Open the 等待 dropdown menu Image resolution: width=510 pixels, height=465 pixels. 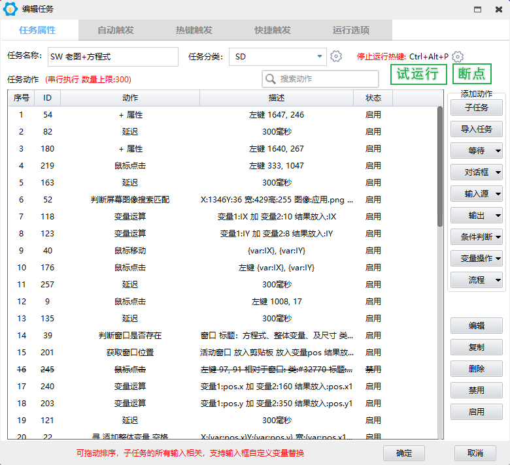477,151
